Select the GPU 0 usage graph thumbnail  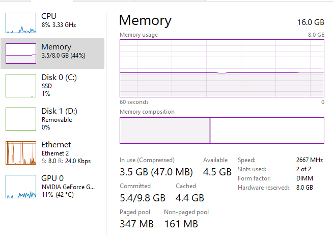coord(21,187)
